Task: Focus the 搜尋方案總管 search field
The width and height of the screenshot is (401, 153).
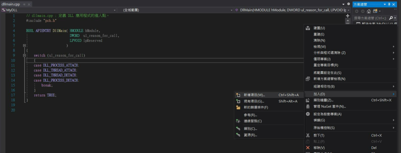Action: coord(370,18)
